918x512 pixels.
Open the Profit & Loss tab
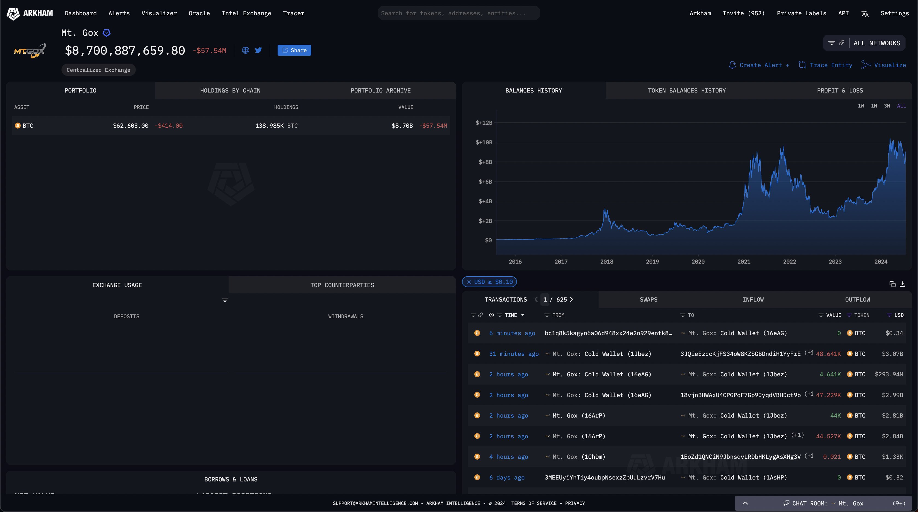[840, 90]
